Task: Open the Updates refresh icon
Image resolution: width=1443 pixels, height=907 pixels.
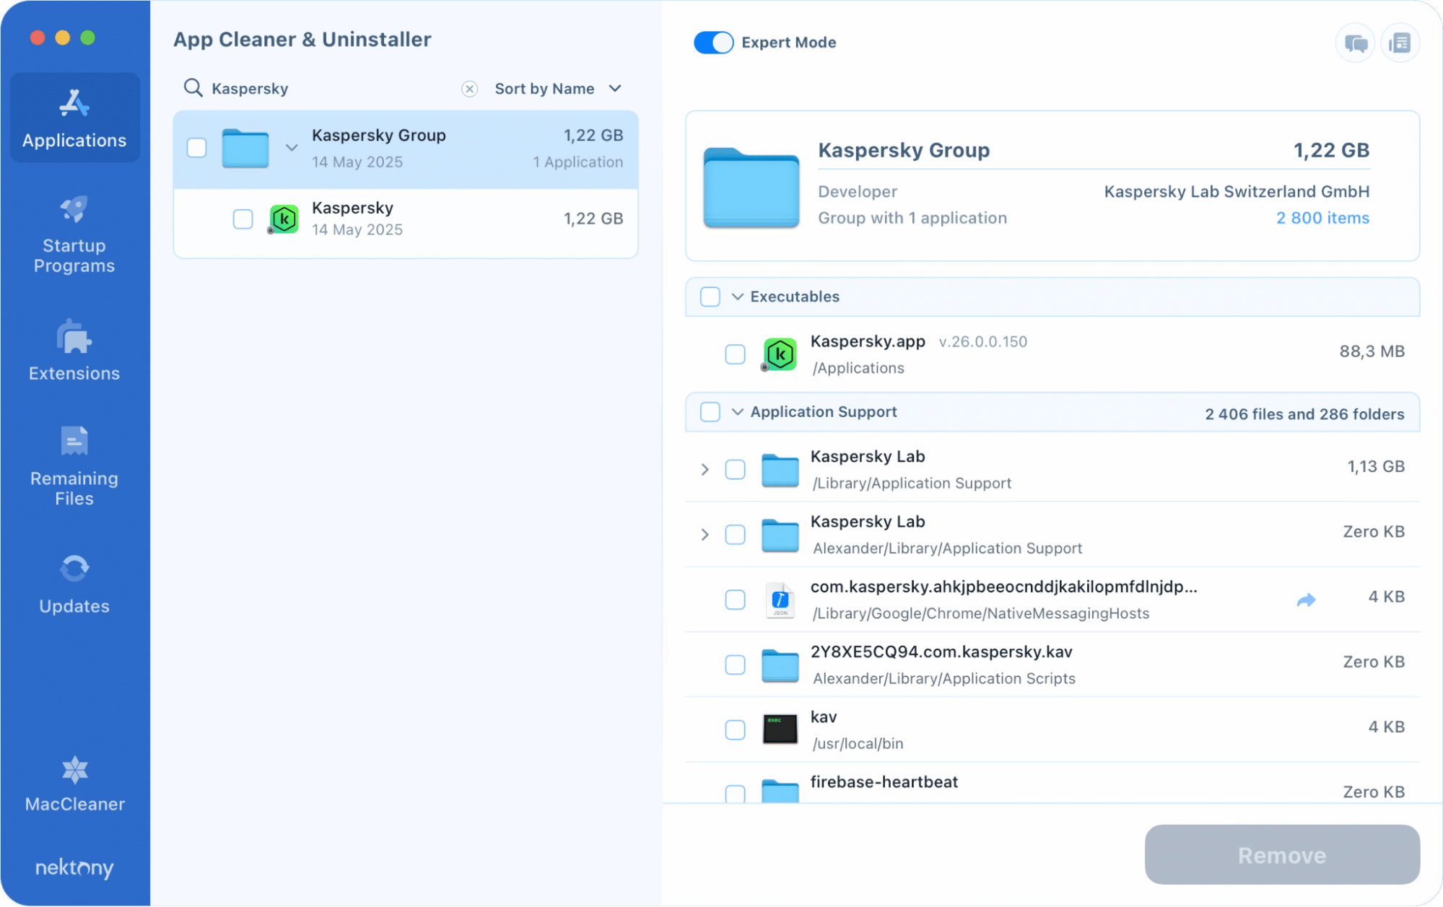Action: click(x=74, y=569)
